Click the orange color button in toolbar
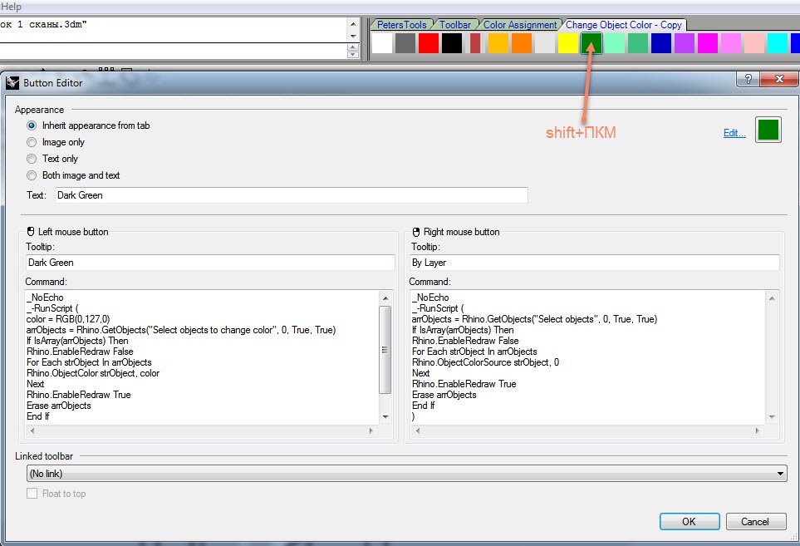 pos(522,43)
